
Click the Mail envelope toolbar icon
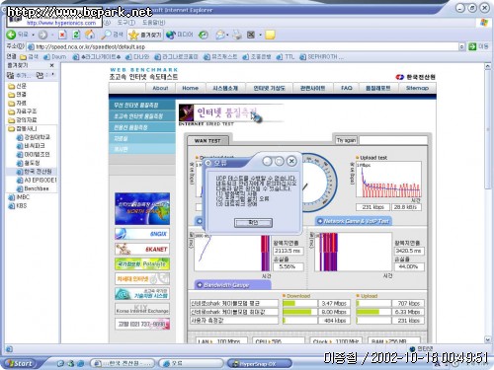pos(219,35)
